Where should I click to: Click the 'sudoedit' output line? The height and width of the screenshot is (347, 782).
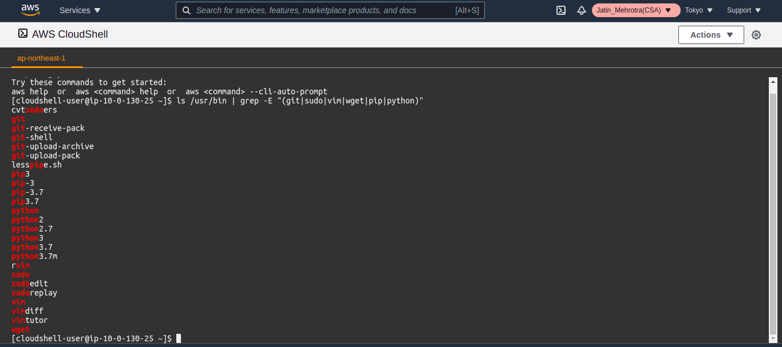[30, 284]
